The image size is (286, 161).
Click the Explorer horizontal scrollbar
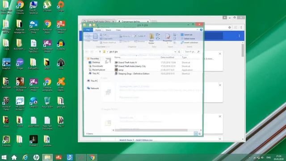pos(151,130)
